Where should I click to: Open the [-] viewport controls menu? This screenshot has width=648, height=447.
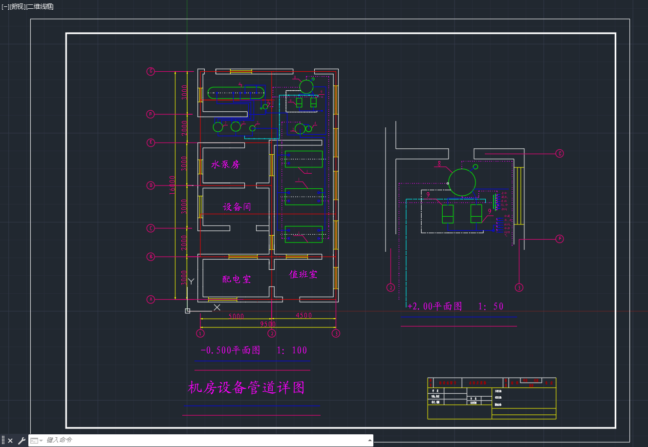coord(5,6)
